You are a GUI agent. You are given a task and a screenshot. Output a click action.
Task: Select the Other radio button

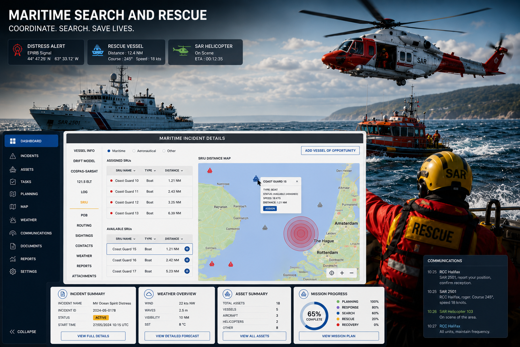pyautogui.click(x=164, y=151)
